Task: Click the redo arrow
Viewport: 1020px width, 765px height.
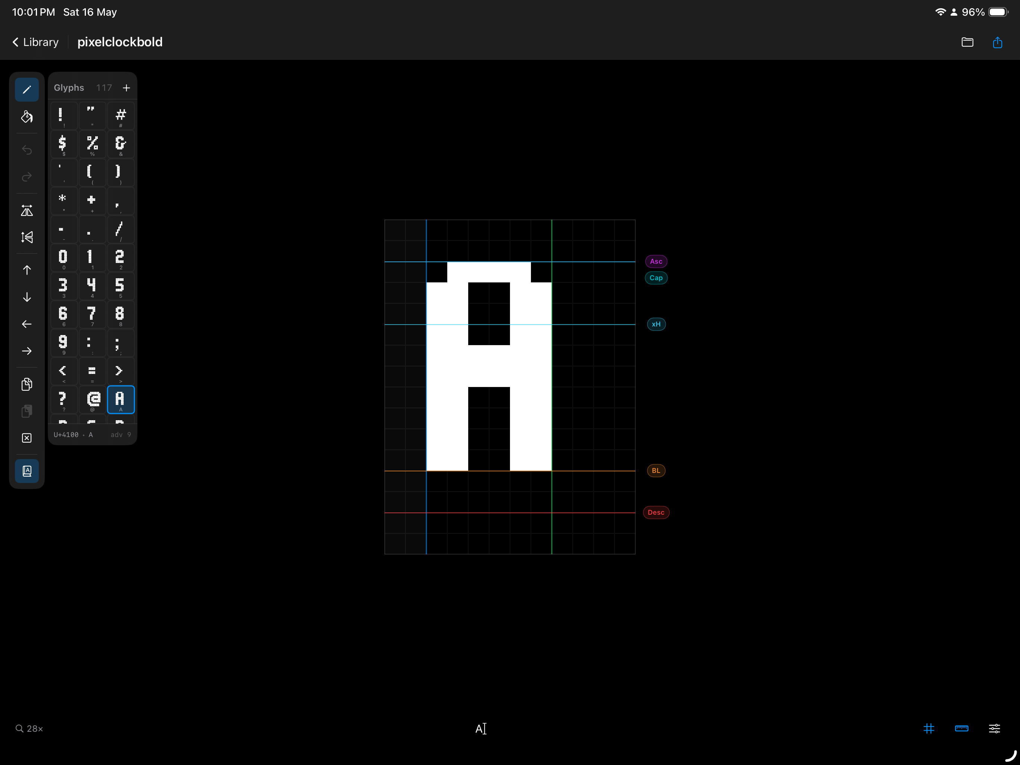Action: (x=27, y=177)
